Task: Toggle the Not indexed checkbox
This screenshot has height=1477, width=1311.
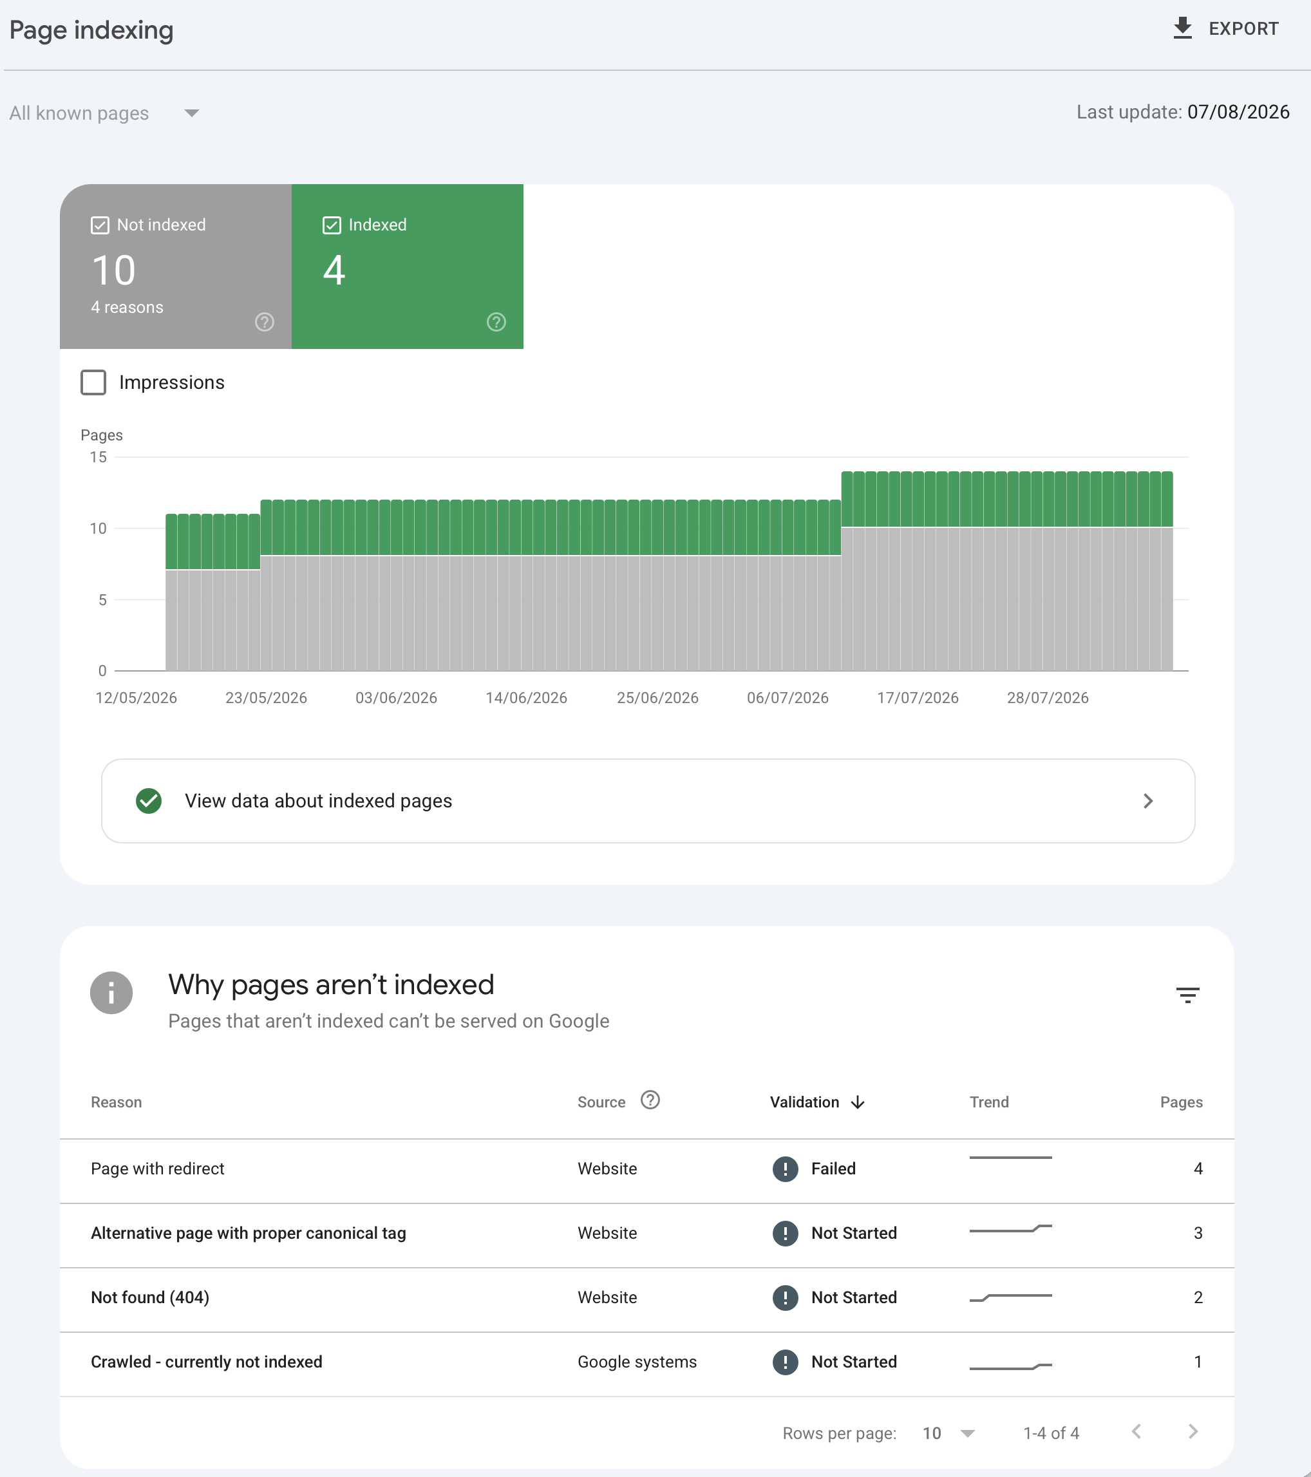Action: tap(100, 225)
